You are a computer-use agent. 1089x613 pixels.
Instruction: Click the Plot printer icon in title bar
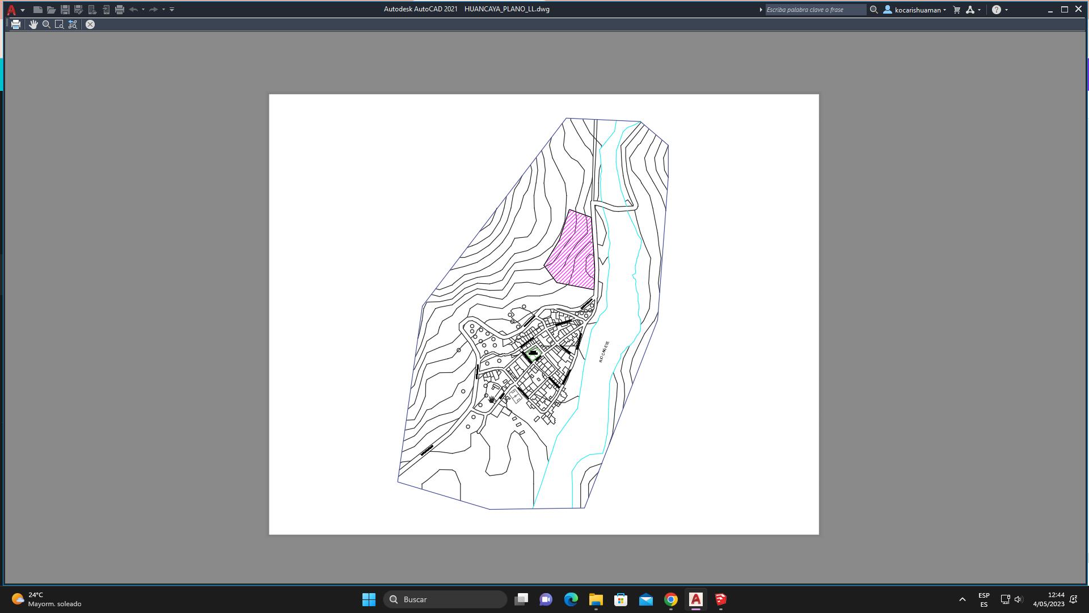coord(119,10)
